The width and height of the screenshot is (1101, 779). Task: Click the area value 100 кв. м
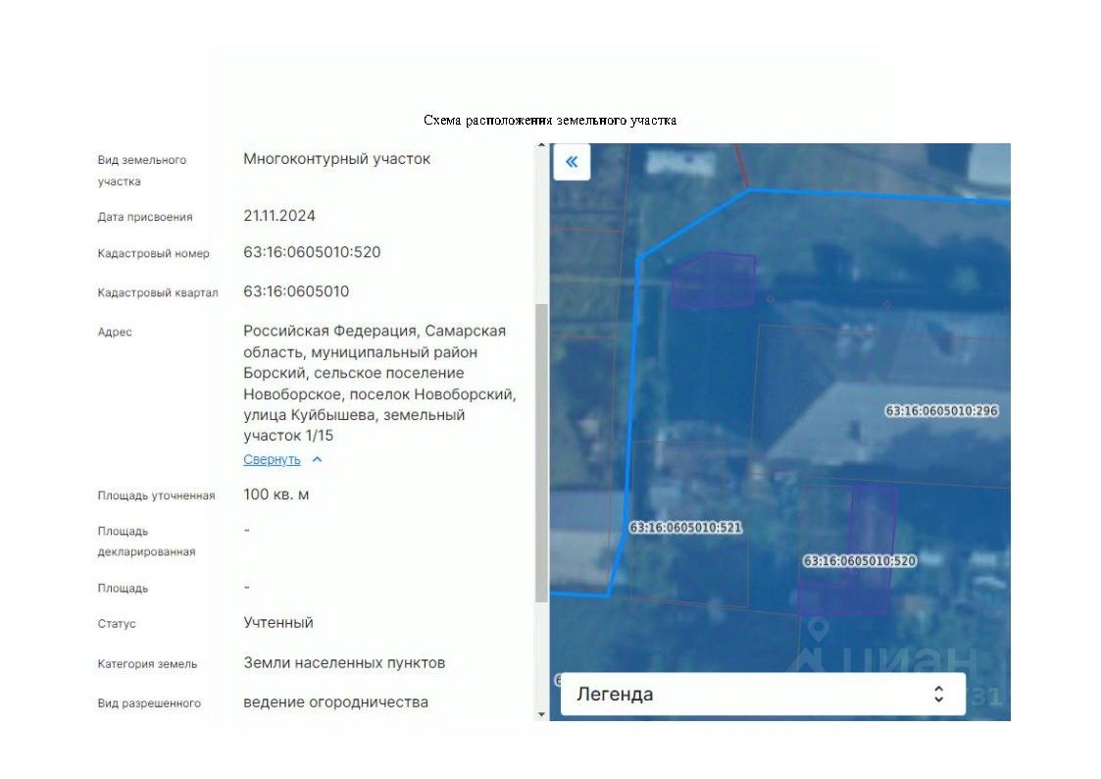[x=275, y=494]
